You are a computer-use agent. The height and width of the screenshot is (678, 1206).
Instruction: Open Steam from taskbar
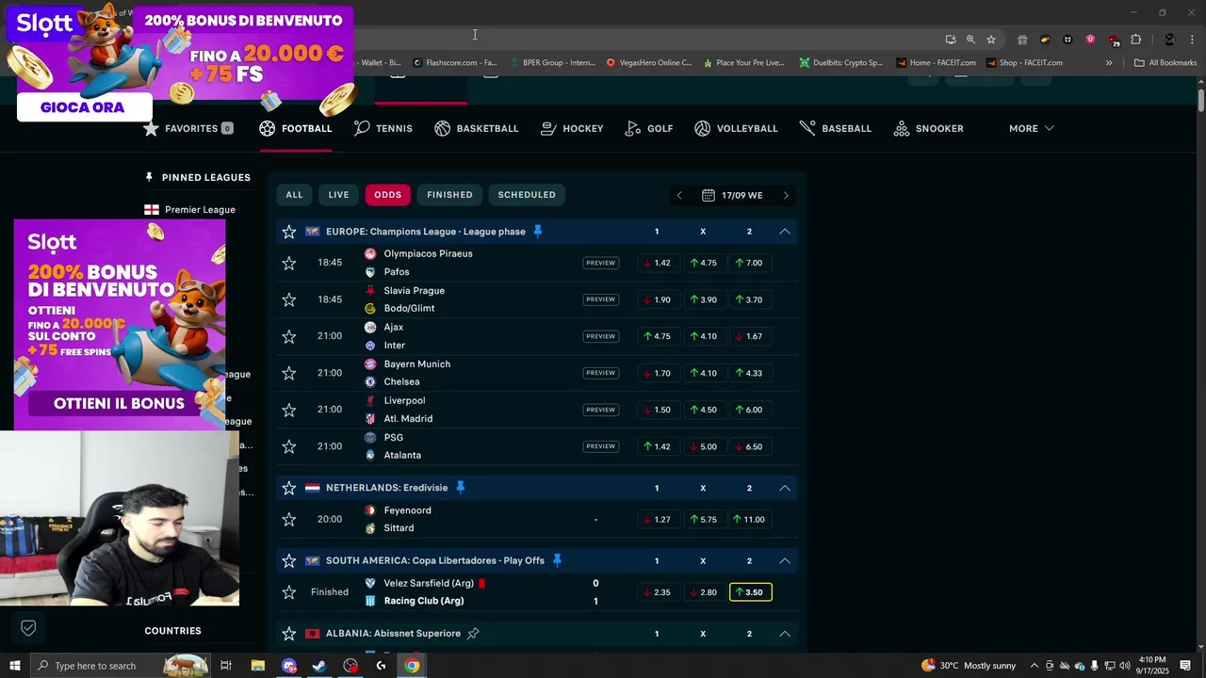pos(319,666)
